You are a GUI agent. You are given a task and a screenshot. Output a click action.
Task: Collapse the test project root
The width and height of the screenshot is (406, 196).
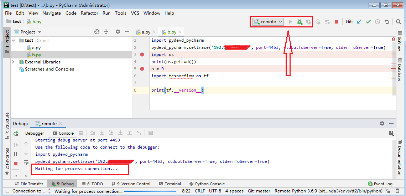(x=14, y=40)
